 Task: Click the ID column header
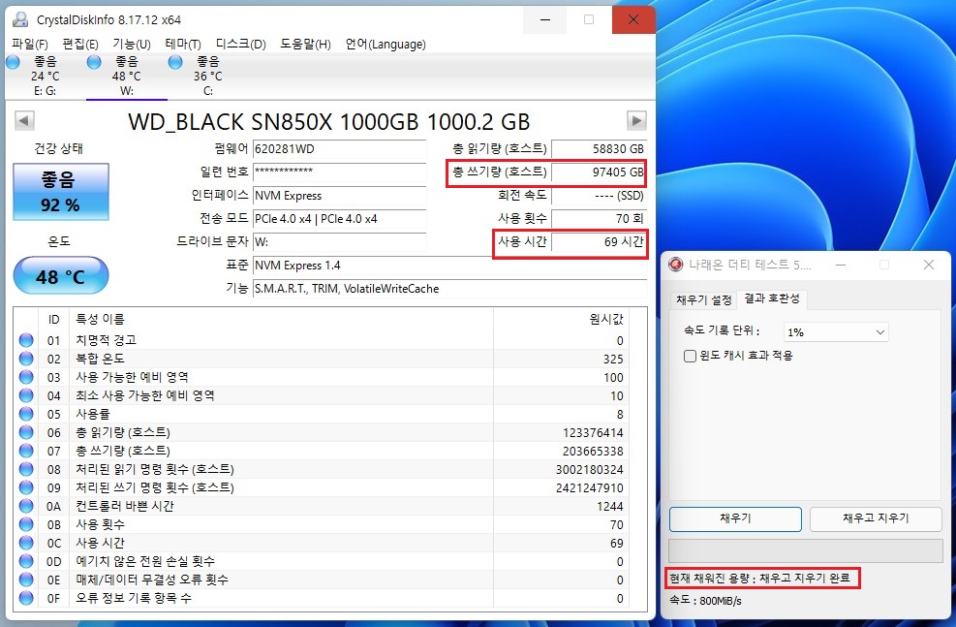pyautogui.click(x=53, y=319)
